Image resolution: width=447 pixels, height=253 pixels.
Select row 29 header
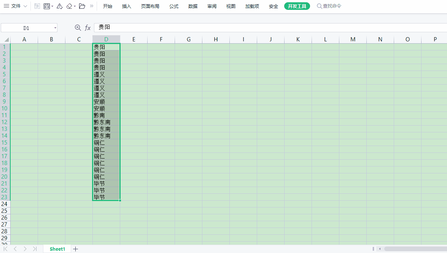click(4, 238)
